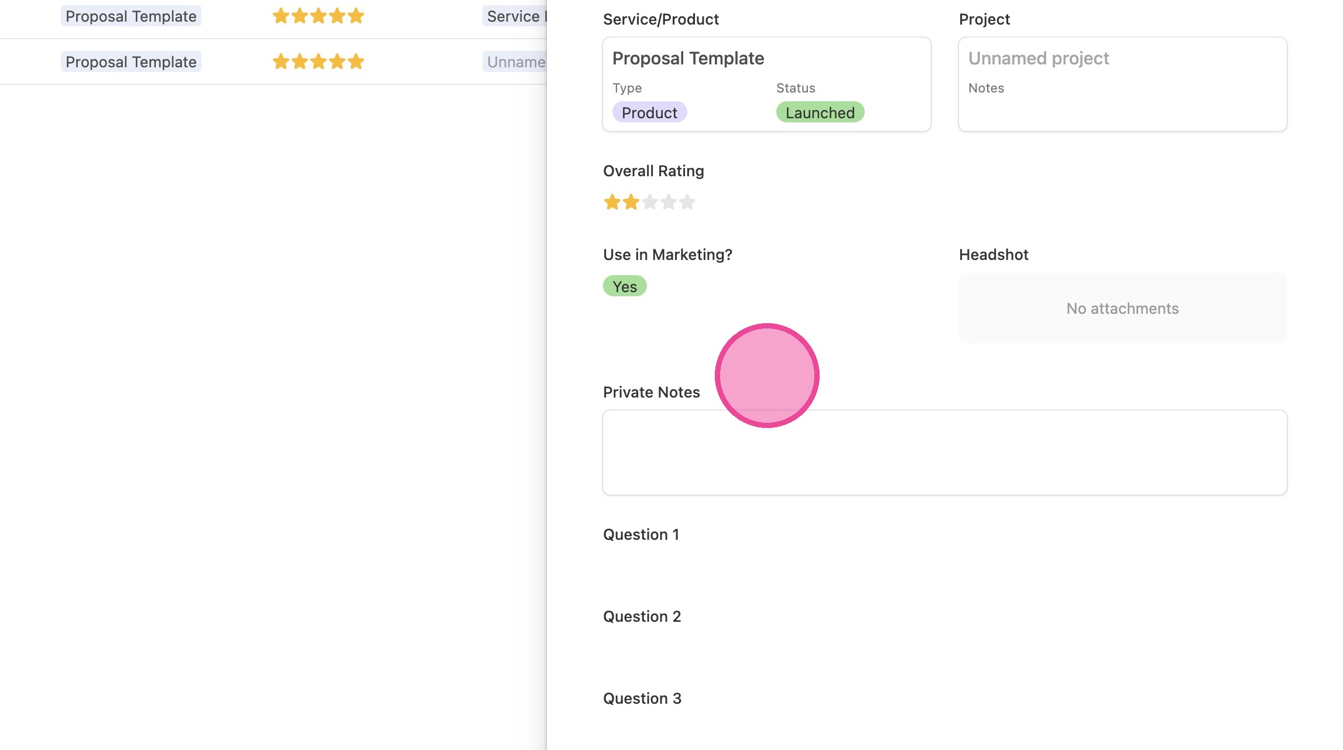Click the Service tag in first row
The width and height of the screenshot is (1343, 750).
coord(514,16)
